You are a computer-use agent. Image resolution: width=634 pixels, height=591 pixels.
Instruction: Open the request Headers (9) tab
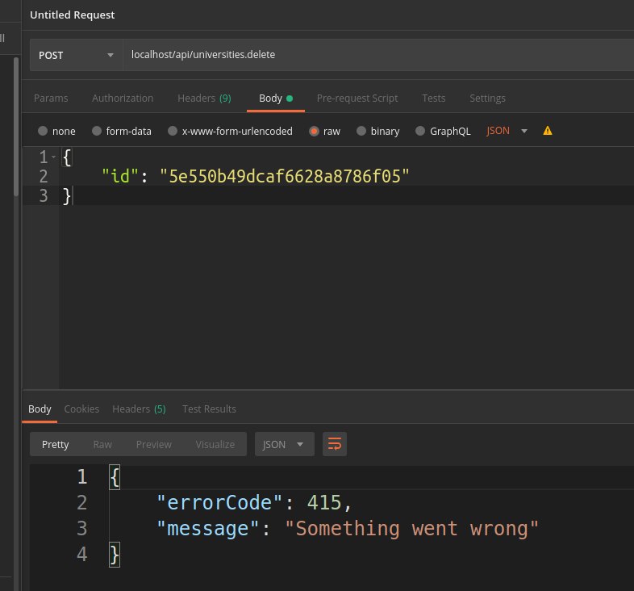pos(204,98)
